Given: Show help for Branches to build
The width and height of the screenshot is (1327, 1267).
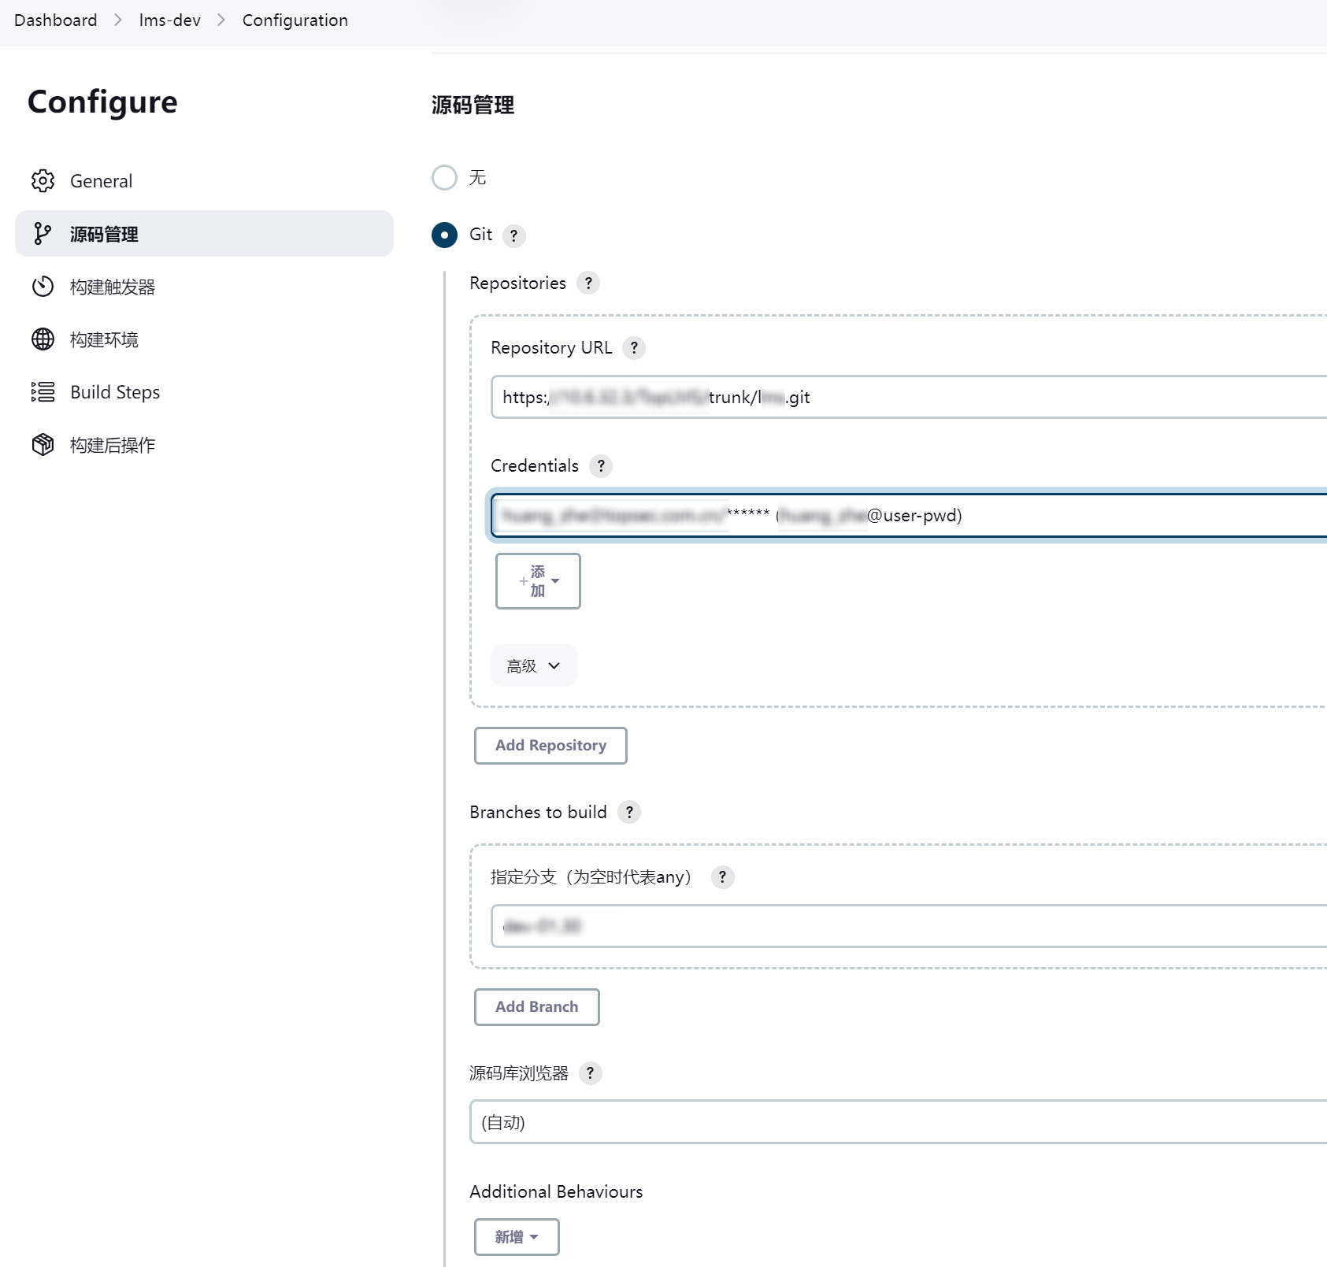Looking at the screenshot, I should (x=629, y=813).
